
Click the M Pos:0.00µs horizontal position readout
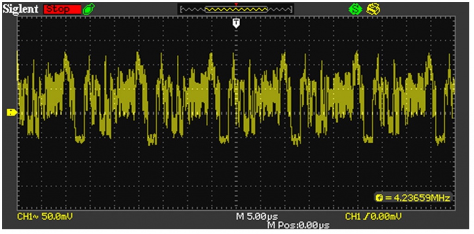298,225
